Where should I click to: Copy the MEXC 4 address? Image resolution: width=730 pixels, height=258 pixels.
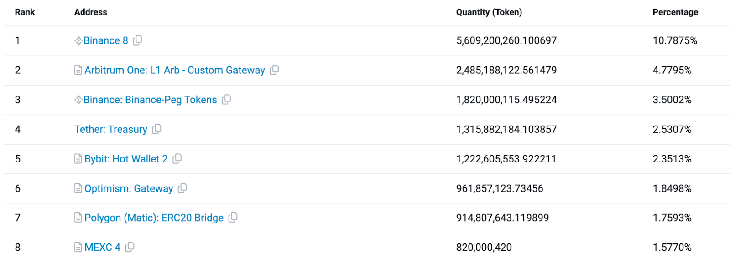click(130, 247)
